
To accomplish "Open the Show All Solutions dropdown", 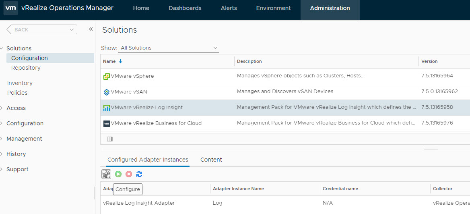I will [x=169, y=48].
